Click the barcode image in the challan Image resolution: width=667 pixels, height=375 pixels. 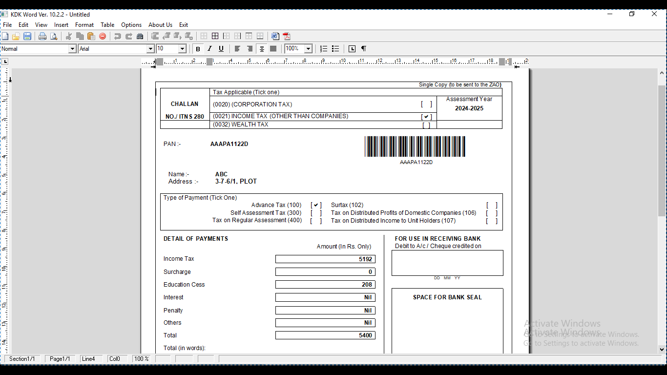click(415, 146)
